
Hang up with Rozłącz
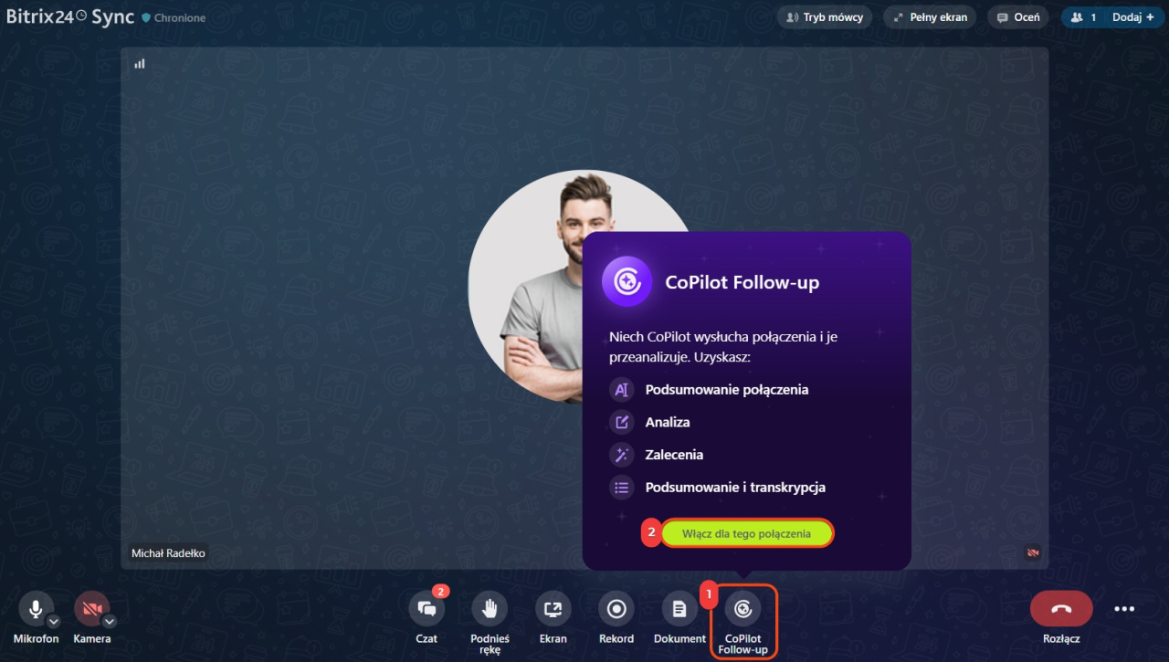(x=1061, y=609)
